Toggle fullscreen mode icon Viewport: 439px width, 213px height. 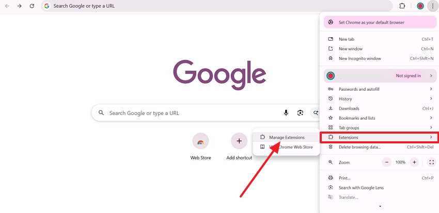(431, 162)
